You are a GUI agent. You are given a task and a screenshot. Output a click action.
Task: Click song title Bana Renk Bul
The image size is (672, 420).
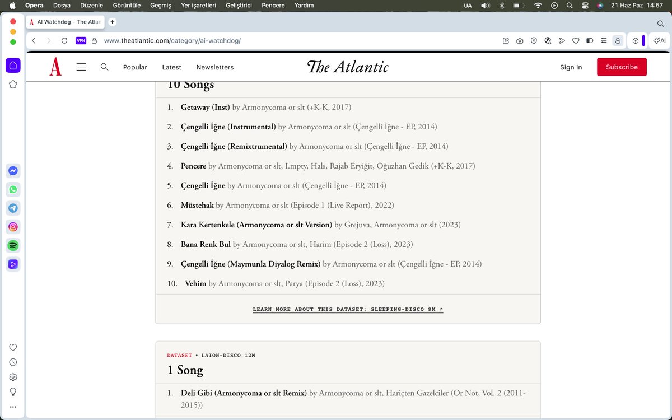click(206, 244)
